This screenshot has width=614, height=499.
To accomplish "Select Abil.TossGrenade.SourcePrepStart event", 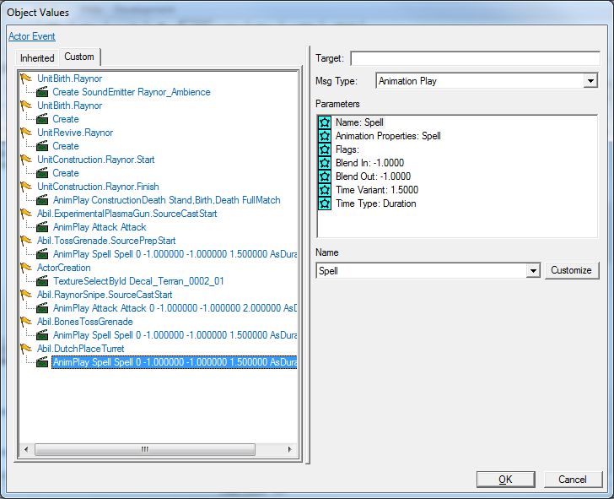I will point(106,241).
